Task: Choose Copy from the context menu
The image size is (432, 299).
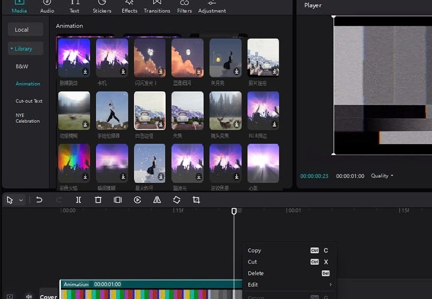Action: 255,250
